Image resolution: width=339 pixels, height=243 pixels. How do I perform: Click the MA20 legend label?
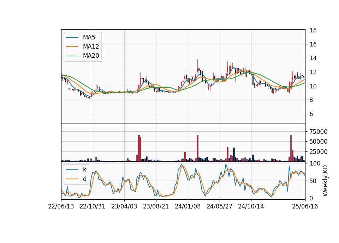(91, 56)
